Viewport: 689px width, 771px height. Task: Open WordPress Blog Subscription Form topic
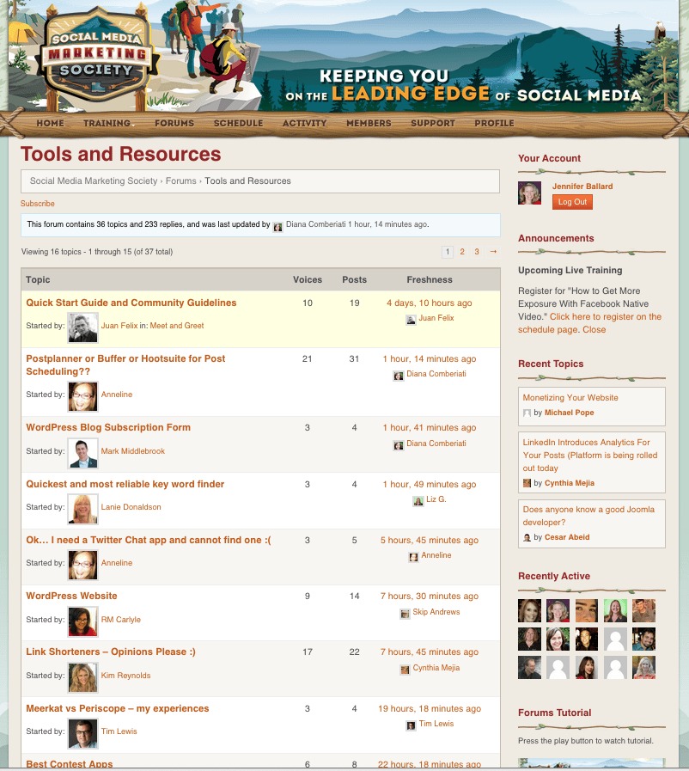coord(108,428)
